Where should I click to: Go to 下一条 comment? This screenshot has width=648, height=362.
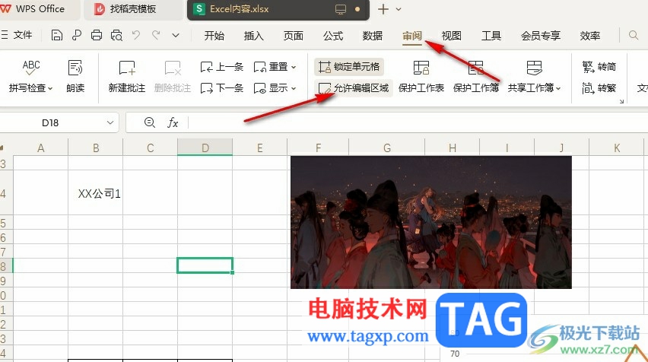point(222,88)
